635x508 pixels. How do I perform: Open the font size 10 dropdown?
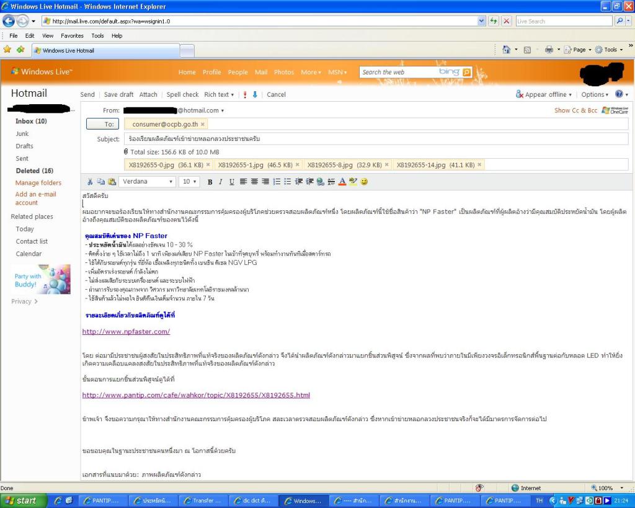[x=189, y=182]
